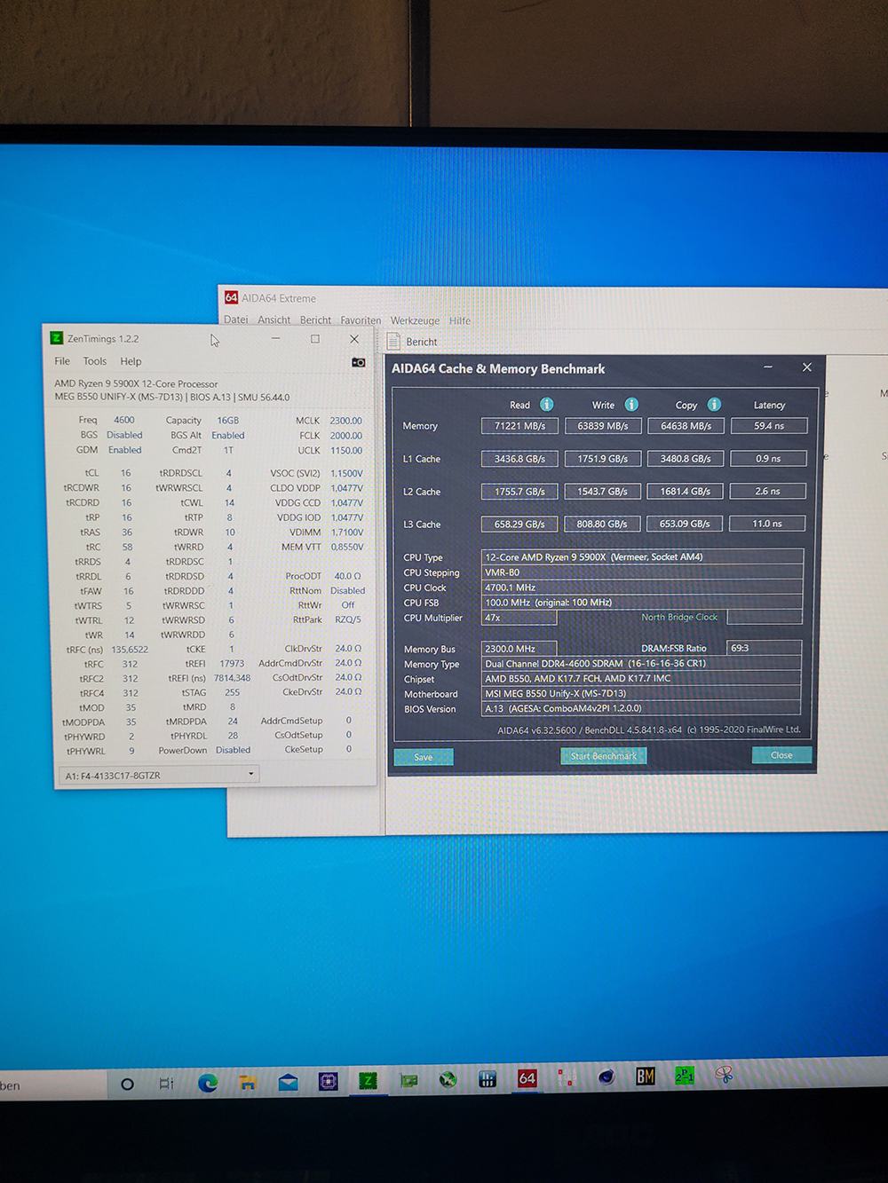Open the Mail app from the taskbar
The width and height of the screenshot is (888, 1183).
click(x=288, y=1083)
